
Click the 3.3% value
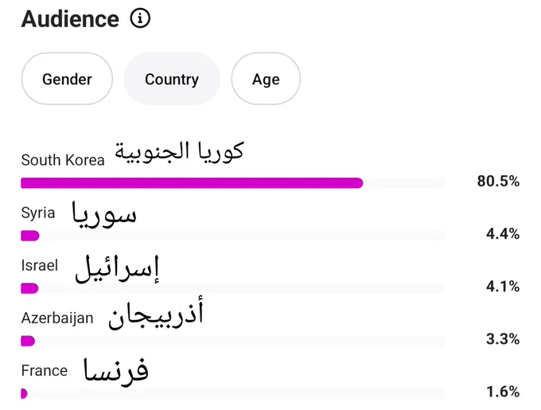coord(503,339)
